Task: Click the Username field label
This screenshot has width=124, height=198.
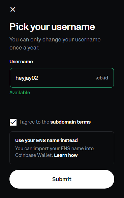Action: pos(21,62)
